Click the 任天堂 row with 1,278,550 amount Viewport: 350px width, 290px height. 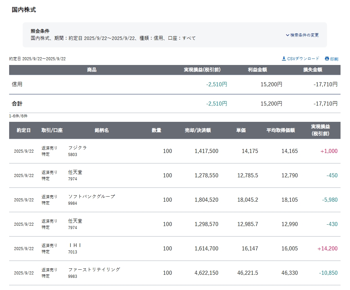click(x=75, y=172)
